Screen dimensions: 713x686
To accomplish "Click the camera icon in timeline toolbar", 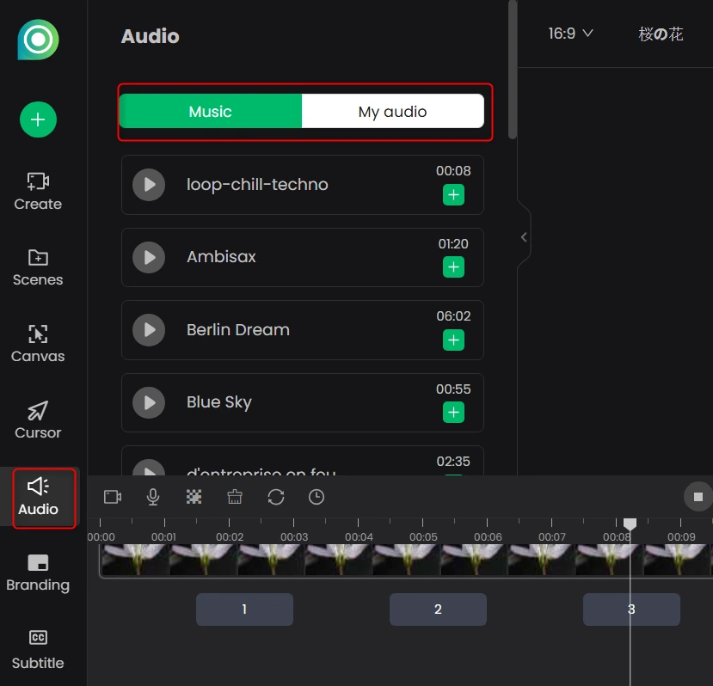I will pyautogui.click(x=113, y=497).
